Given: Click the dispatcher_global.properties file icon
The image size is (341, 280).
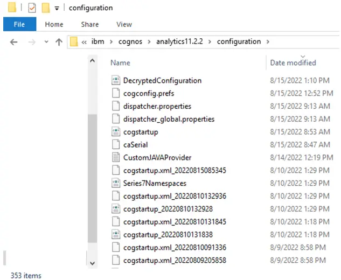Looking at the screenshot, I should [x=116, y=119].
